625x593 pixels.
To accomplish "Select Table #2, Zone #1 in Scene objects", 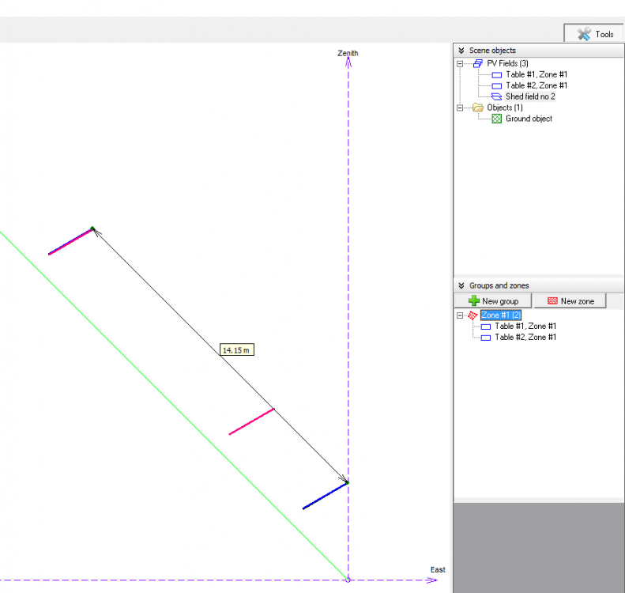I will pyautogui.click(x=537, y=85).
